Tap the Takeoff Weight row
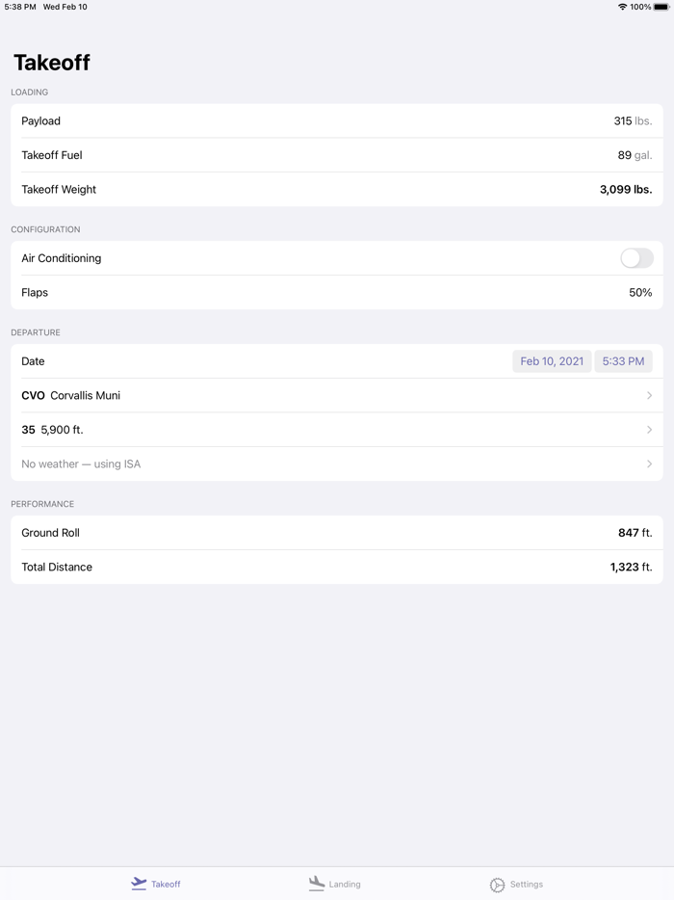 [337, 190]
